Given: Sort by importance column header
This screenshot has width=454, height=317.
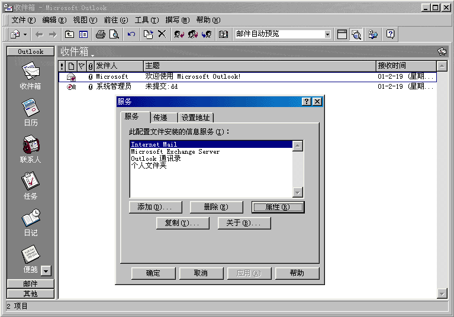Looking at the screenshot, I should click(x=62, y=66).
